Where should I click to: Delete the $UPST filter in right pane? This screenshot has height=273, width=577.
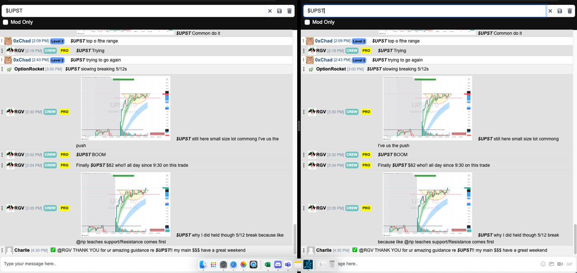pos(569,11)
